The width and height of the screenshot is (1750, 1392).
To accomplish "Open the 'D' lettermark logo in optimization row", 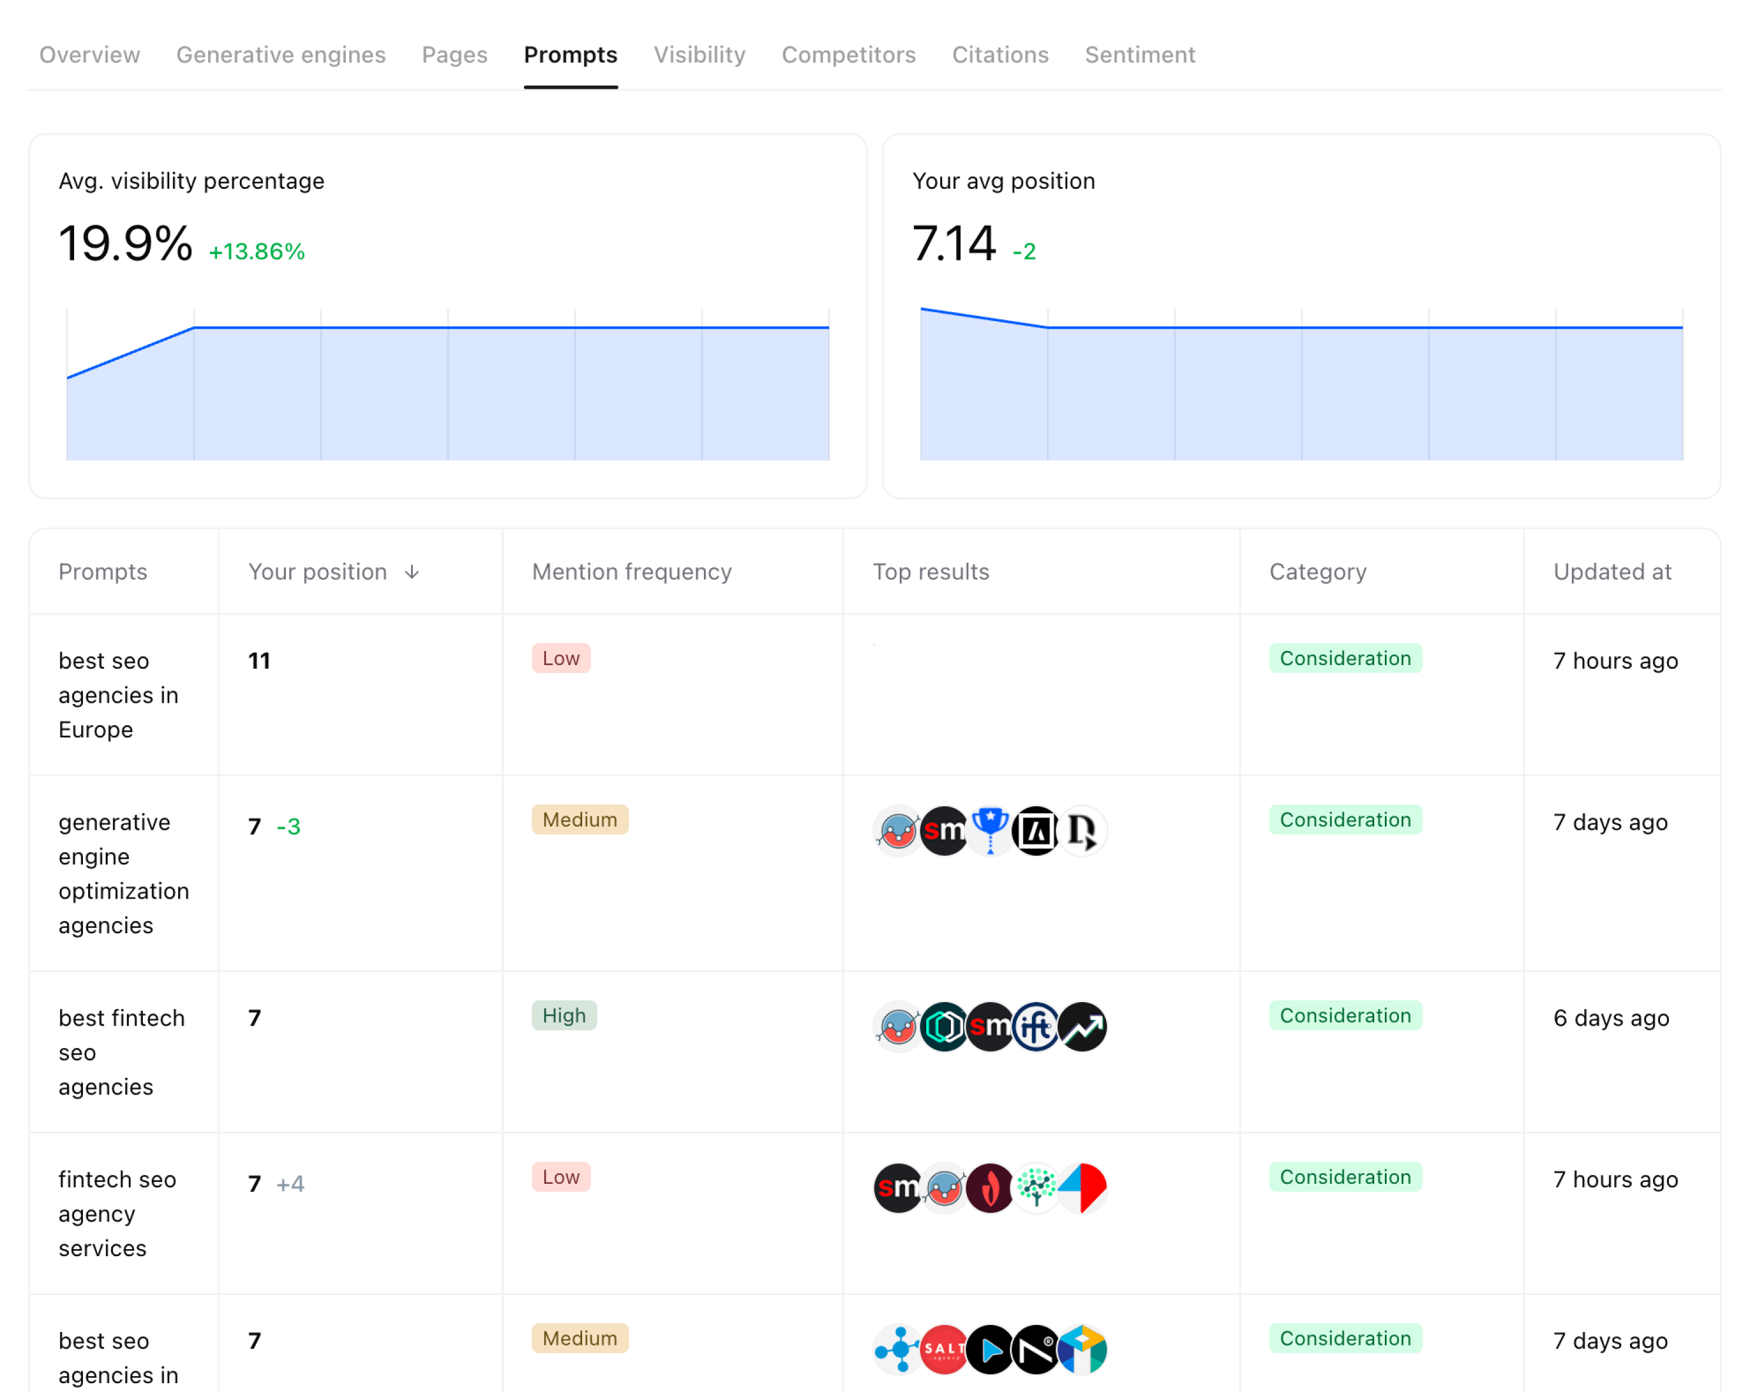I will click(1082, 830).
